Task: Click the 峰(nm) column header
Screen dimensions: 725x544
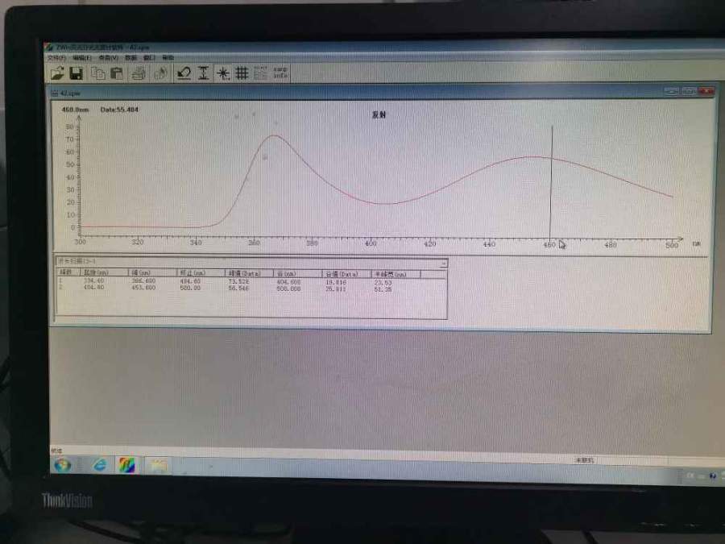Action: pos(152,273)
